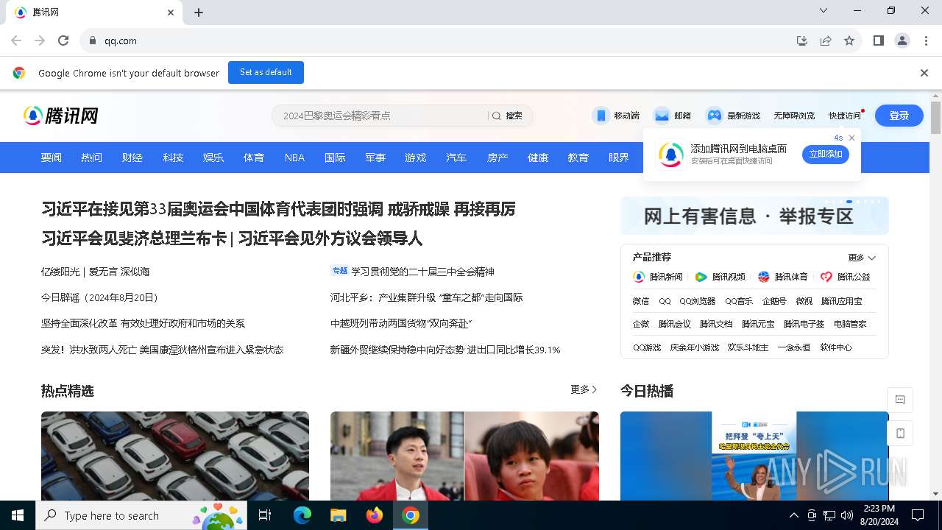Viewport: 942px width, 530px height.
Task: Open a new tab with plus icon
Action: (199, 13)
